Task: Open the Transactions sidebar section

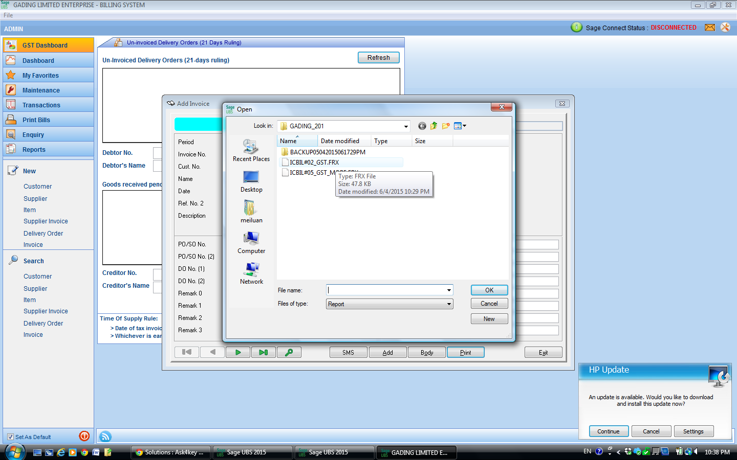Action: coord(48,105)
